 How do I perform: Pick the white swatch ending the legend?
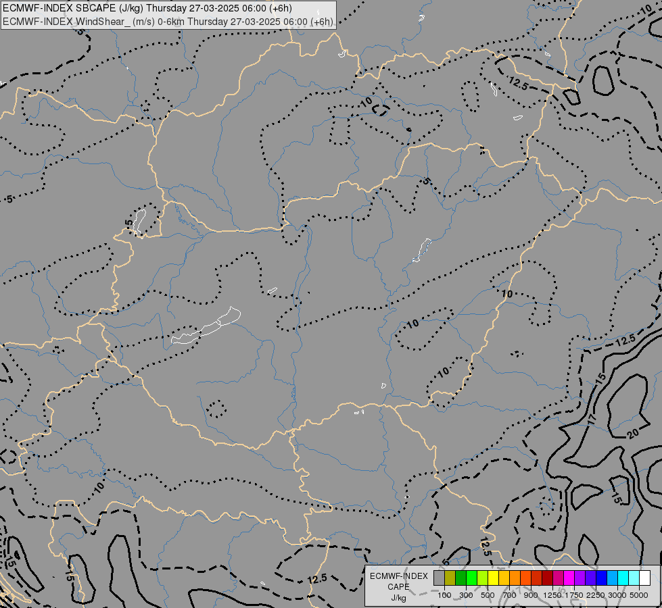pos(644,578)
